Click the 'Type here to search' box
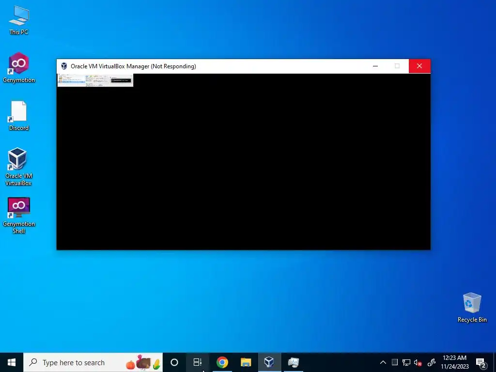The height and width of the screenshot is (372, 496). click(x=93, y=362)
